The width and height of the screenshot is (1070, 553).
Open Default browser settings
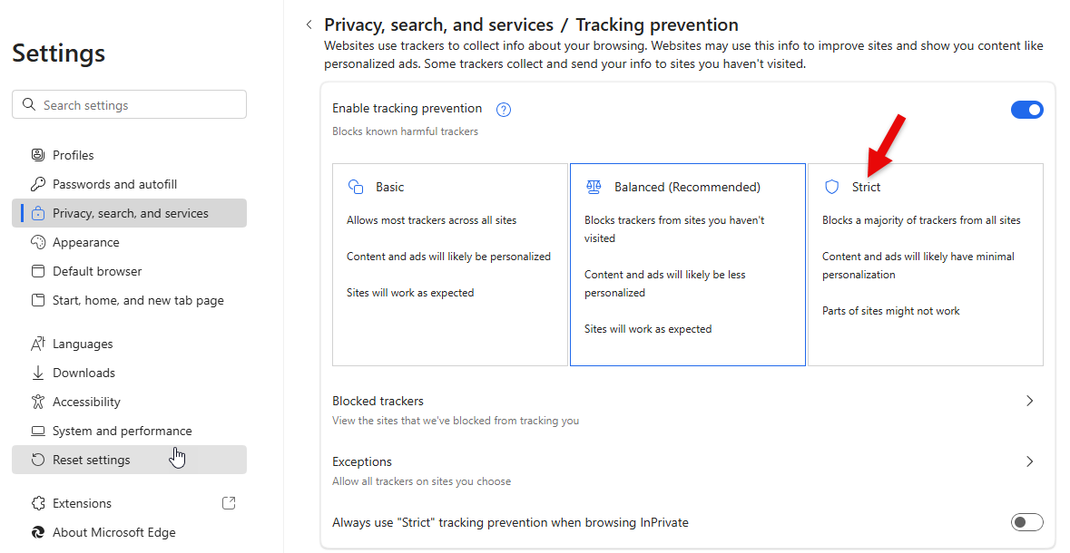[x=129, y=271]
